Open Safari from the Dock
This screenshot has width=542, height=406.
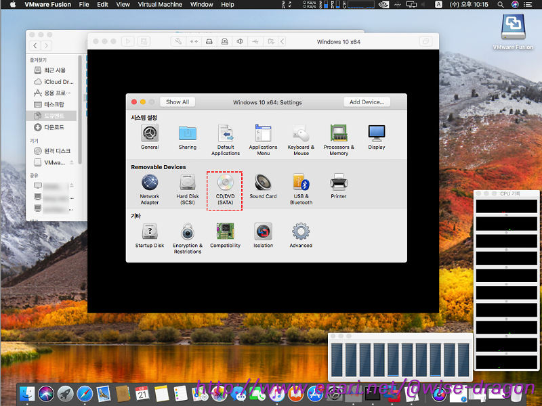click(x=84, y=394)
